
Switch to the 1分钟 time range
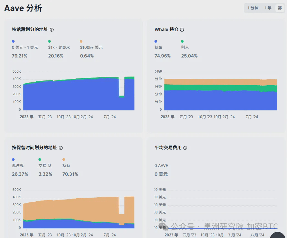253,8
